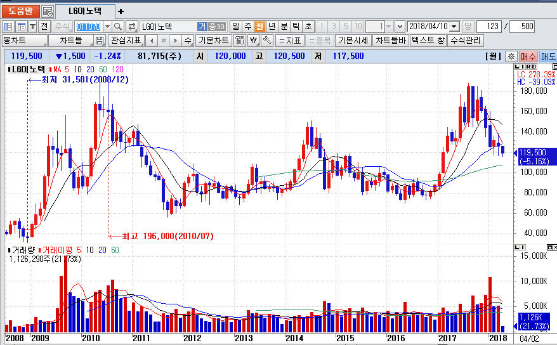The image size is (557, 345).
Task: Click the candle count field showing 123
Action: pyautogui.click(x=488, y=27)
